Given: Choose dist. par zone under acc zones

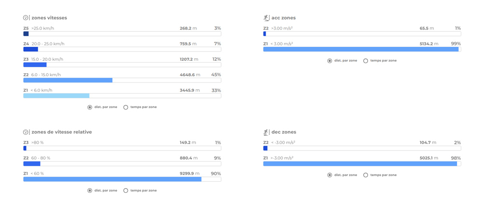Looking at the screenshot, I should tap(330, 61).
